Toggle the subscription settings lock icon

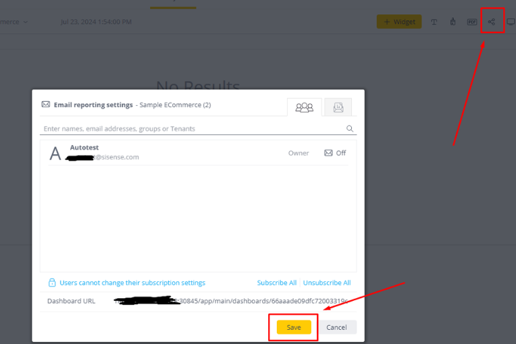coord(51,283)
